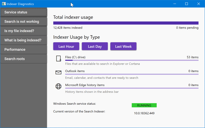Image resolution: width=205 pixels, height=128 pixels.
Task: Click the green RUNNING status indicator
Action: 144,105
